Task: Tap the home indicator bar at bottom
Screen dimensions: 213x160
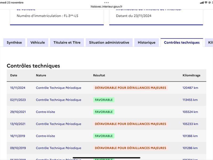Action: [x=106, y=158]
